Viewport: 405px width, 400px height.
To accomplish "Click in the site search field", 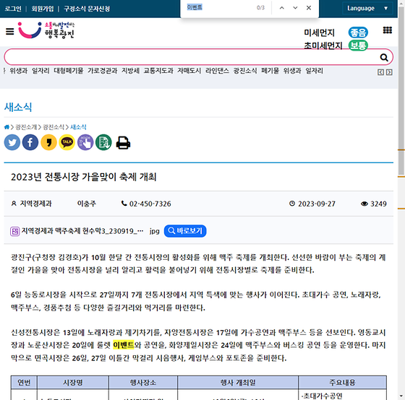I will [x=191, y=57].
